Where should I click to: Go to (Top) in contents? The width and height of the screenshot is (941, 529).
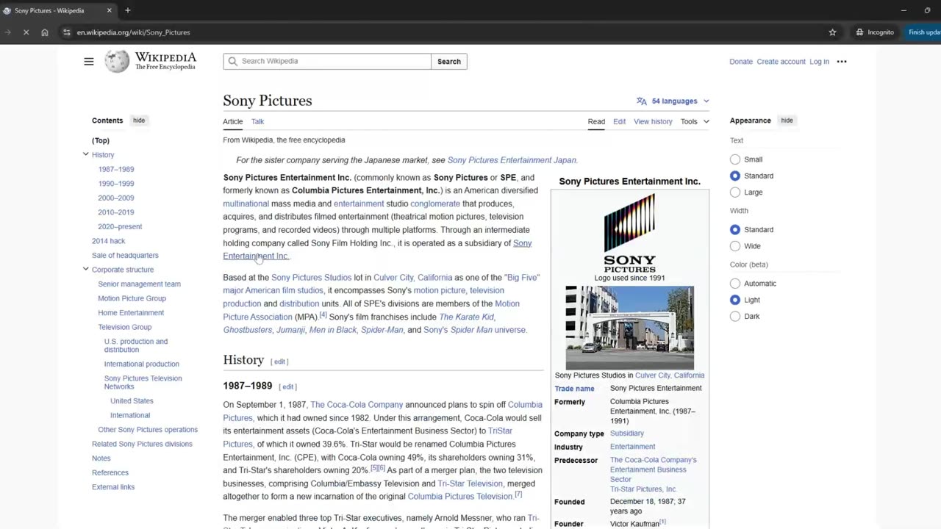[x=101, y=140]
